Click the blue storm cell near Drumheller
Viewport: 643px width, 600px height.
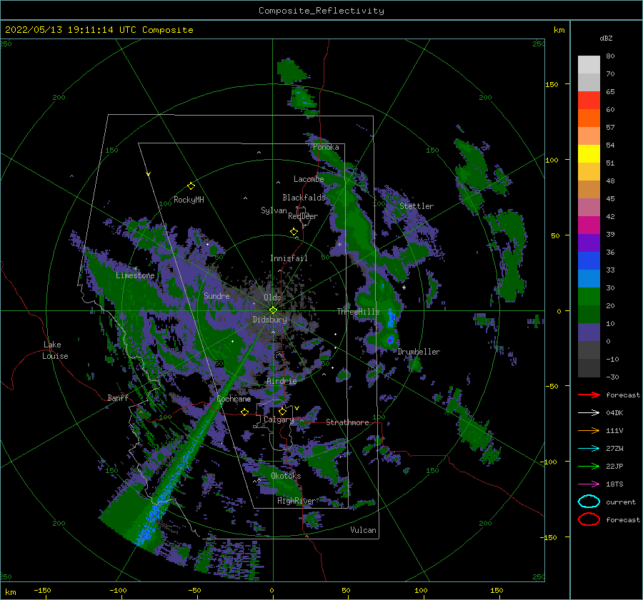pyautogui.click(x=389, y=340)
